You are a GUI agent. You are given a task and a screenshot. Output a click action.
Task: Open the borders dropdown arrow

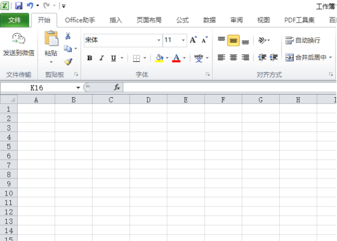(x=145, y=58)
